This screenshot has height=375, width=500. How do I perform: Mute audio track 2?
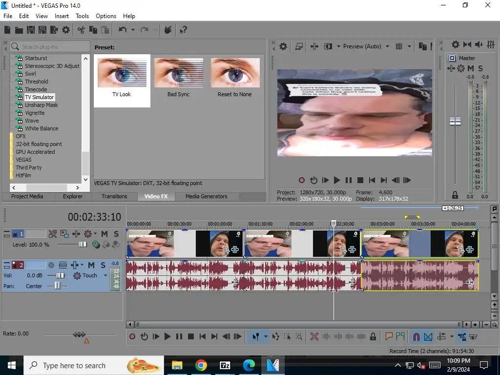coord(91,265)
